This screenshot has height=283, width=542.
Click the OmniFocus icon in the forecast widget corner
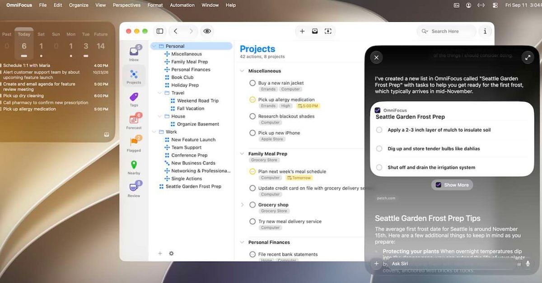107,134
